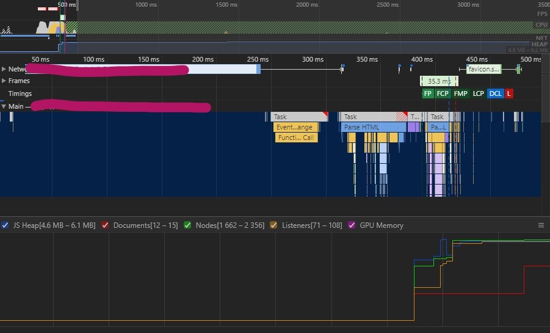
Task: Select the Function Call flame entry
Action: [x=296, y=137]
